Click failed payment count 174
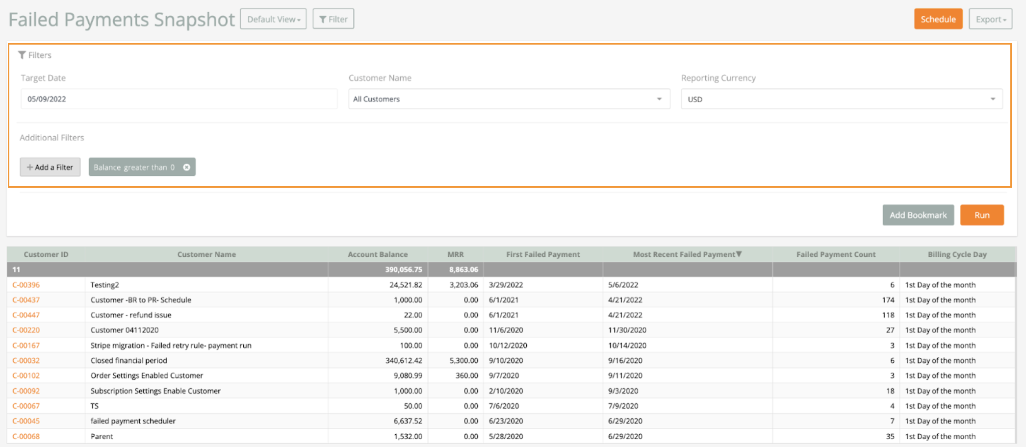 point(888,300)
